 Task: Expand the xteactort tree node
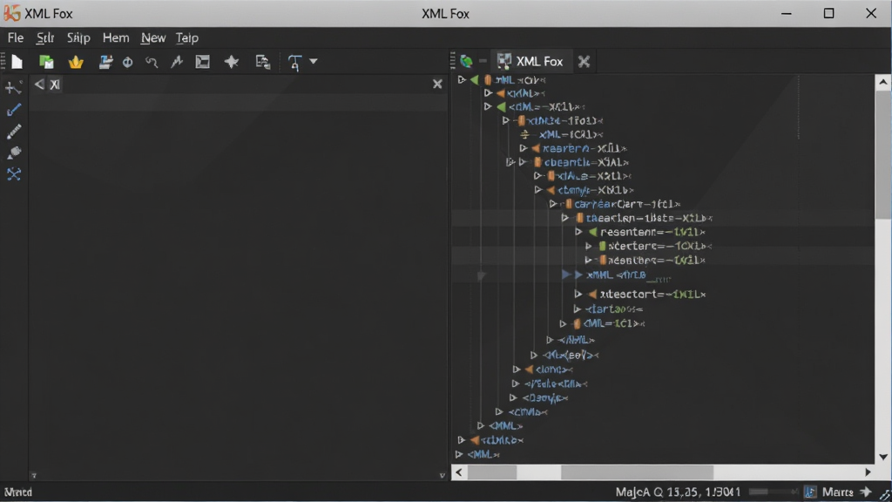point(578,295)
